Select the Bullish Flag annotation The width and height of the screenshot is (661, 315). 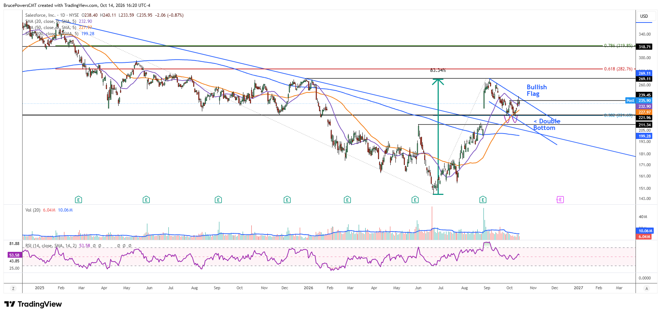click(537, 90)
